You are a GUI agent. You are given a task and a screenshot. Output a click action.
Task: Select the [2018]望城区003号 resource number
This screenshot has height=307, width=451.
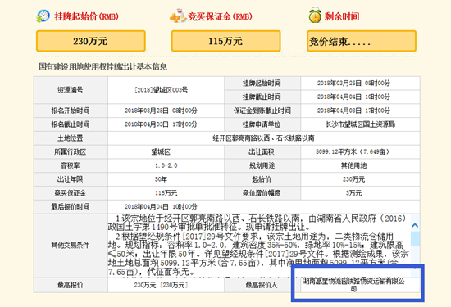[x=161, y=90]
